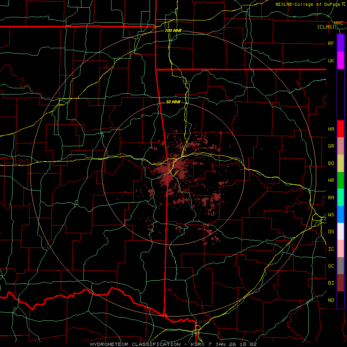This screenshot has height=347, width=347.
Task: Click the magenta UK legend swatch
Action: click(x=340, y=61)
